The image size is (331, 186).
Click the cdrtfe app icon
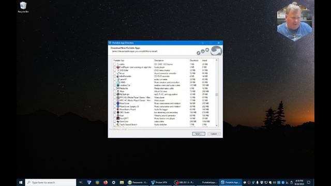pos(118,64)
